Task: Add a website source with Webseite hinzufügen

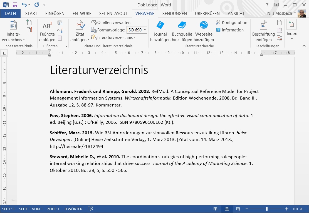Action: [204, 31]
